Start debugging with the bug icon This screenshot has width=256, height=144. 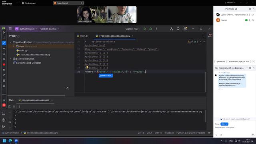[151, 29]
